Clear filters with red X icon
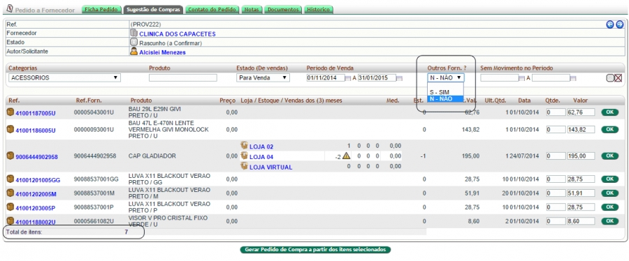Image resolution: width=629 pixels, height=261 pixels. (x=618, y=78)
